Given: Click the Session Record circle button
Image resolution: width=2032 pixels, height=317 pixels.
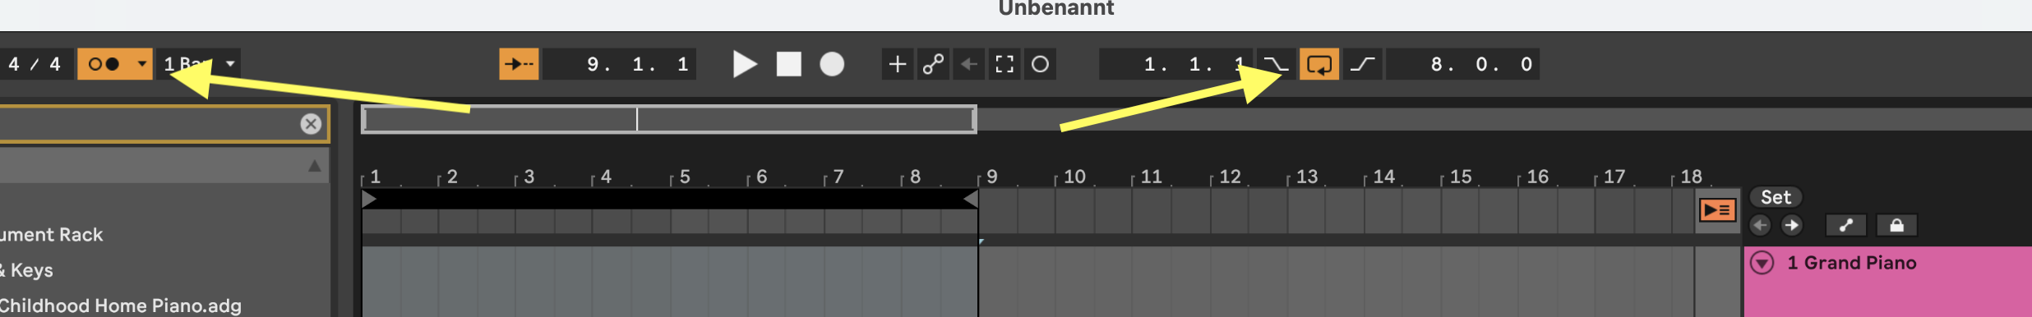Looking at the screenshot, I should 1040,64.
